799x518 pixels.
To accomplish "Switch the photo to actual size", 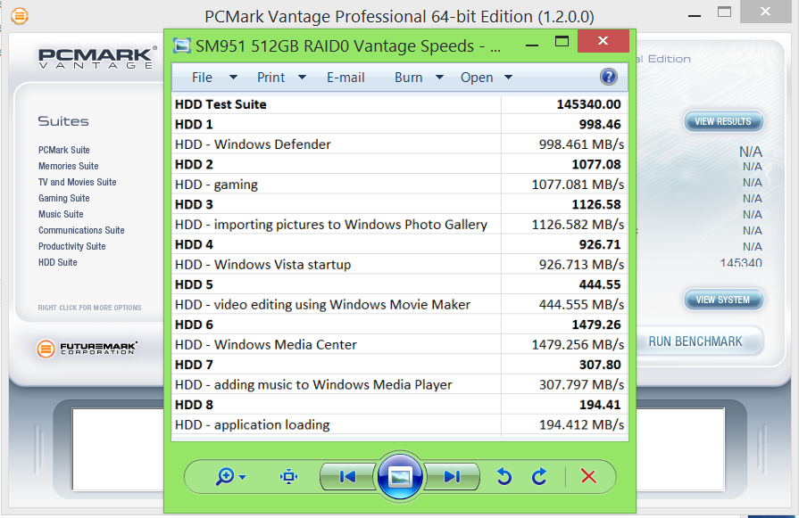I will (289, 477).
